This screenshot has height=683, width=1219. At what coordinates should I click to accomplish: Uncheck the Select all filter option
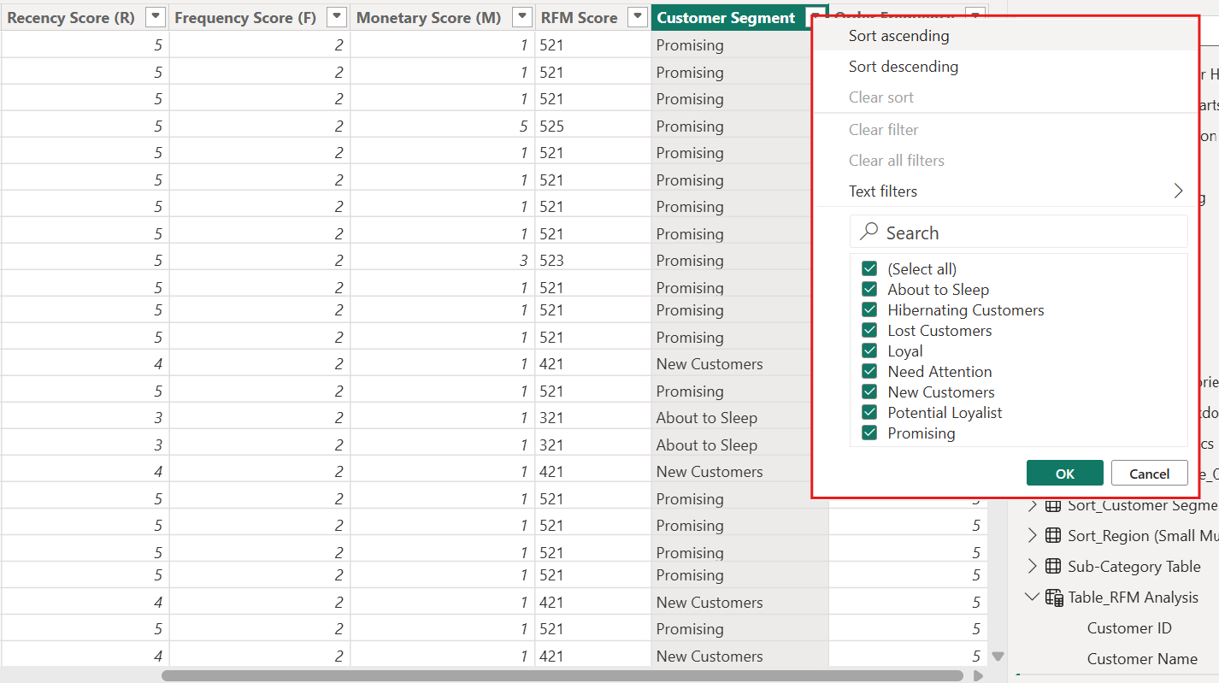[869, 268]
